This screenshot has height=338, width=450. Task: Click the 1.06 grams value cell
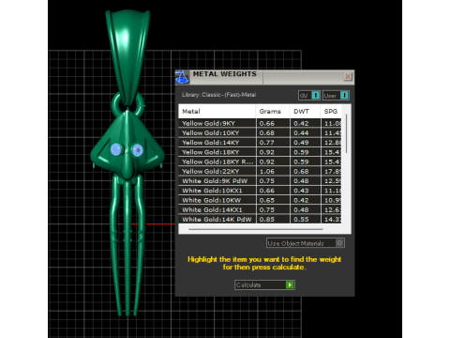(273, 172)
